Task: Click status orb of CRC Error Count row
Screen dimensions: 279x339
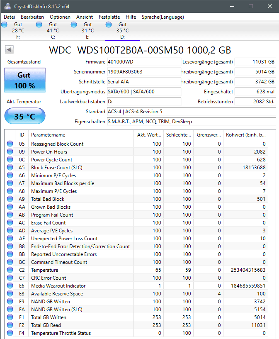Action: coord(10,278)
